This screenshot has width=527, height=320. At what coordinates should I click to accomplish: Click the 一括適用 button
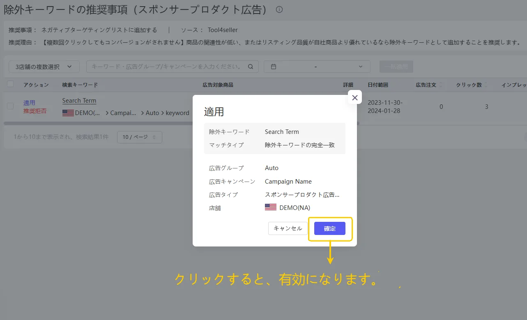pos(396,67)
